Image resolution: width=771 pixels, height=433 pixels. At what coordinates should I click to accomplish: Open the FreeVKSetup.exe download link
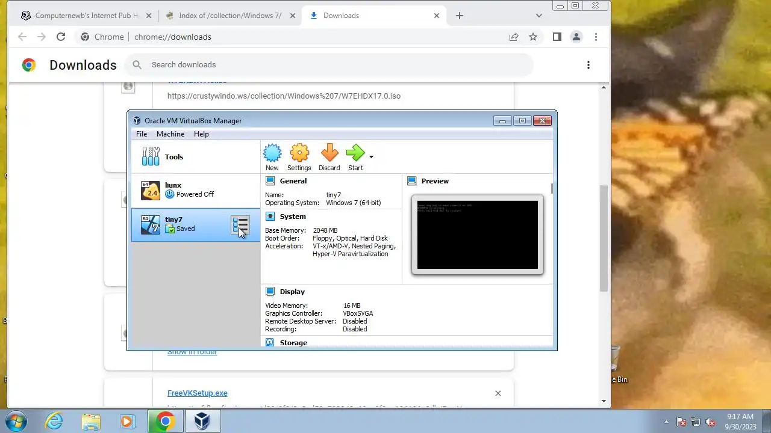[x=198, y=393]
